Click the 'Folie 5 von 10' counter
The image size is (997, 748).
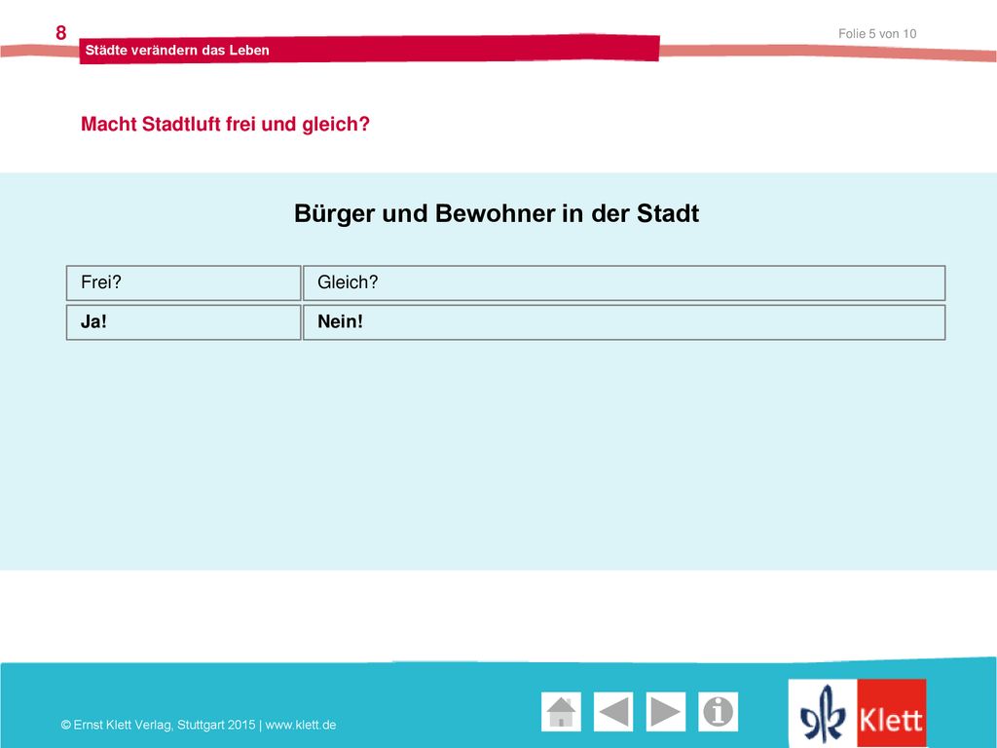click(x=877, y=34)
